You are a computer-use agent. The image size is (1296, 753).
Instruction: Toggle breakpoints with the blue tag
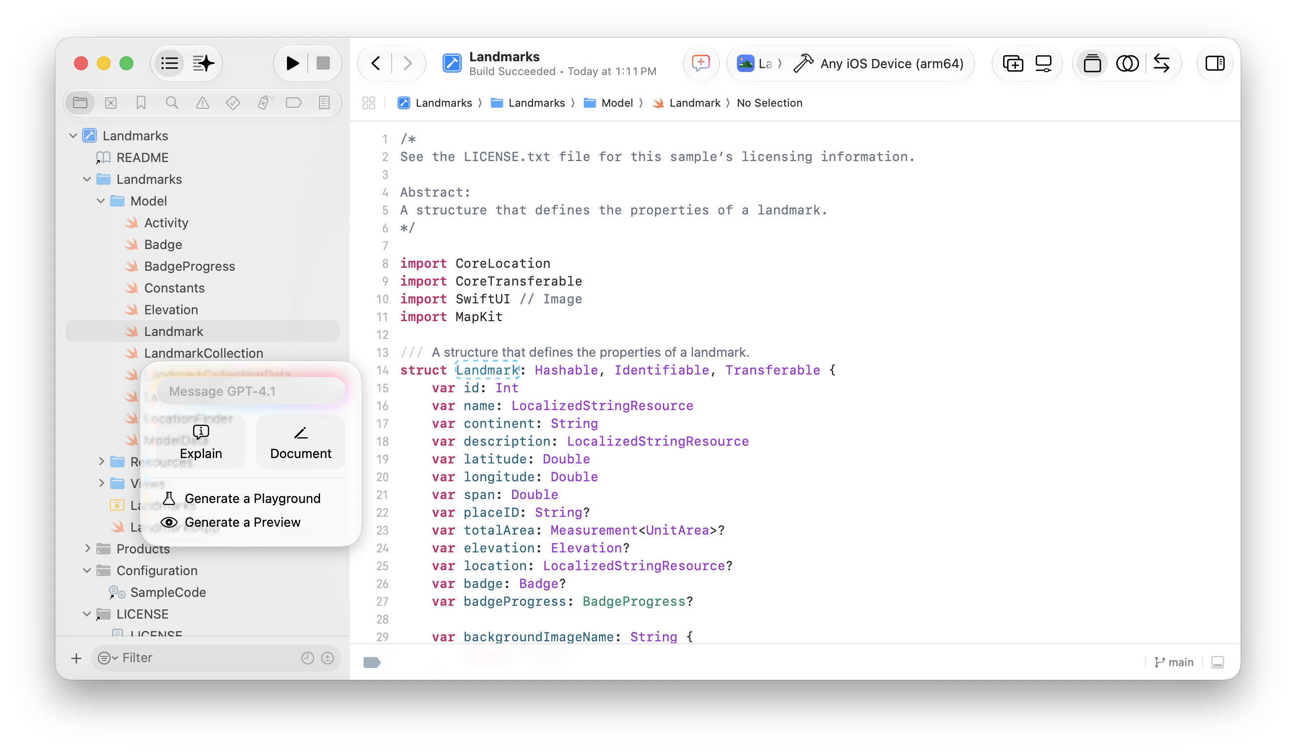[x=372, y=662]
